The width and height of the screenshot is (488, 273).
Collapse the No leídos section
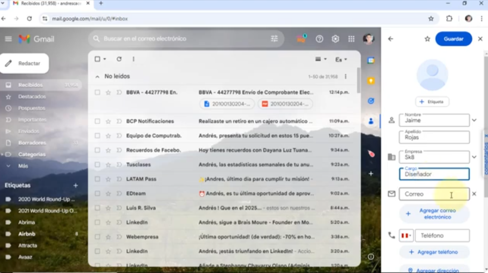tap(98, 77)
